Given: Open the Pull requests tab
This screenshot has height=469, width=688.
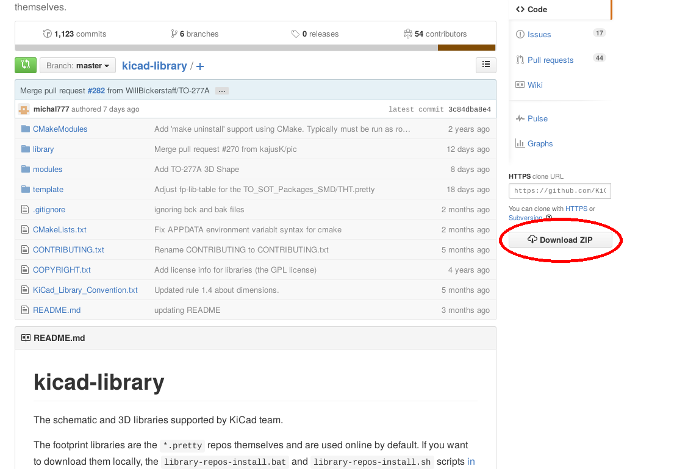Looking at the screenshot, I should tap(550, 60).
